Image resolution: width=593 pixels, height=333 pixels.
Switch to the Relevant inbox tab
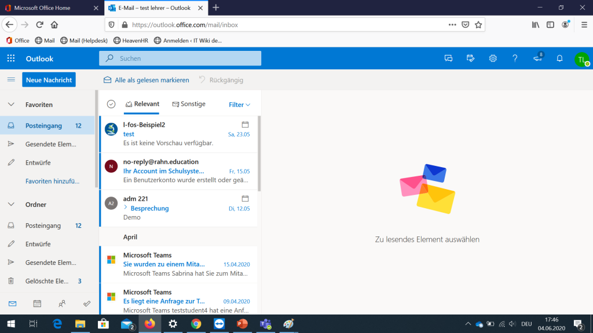point(142,104)
